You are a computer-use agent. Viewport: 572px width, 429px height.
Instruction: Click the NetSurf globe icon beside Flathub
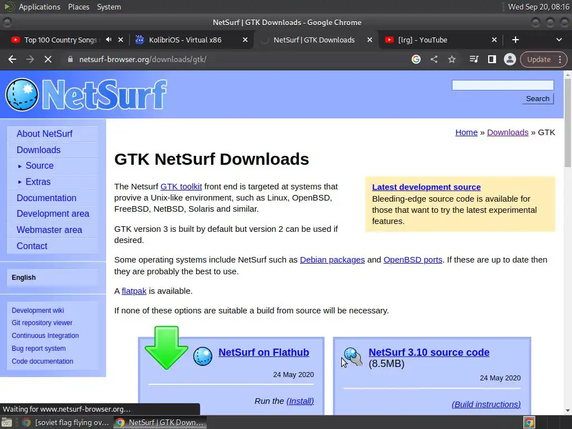coord(202,356)
